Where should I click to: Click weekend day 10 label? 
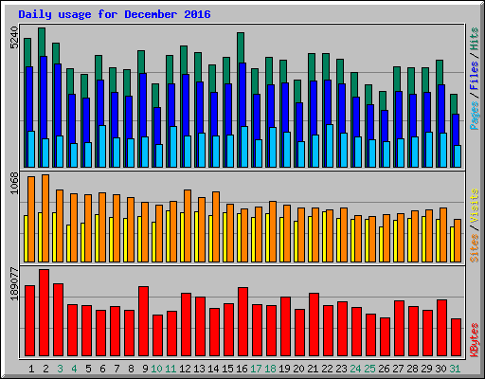click(156, 369)
